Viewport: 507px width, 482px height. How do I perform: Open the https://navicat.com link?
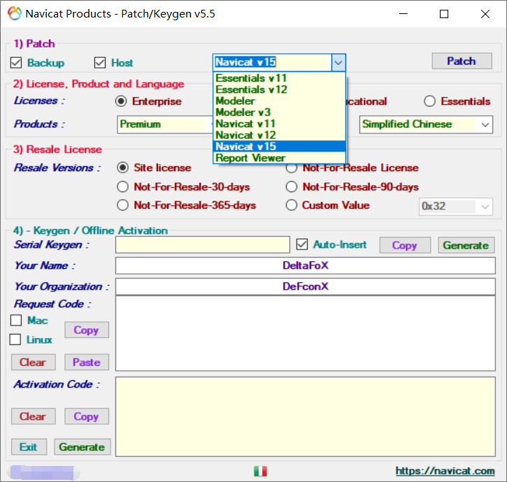[445, 471]
